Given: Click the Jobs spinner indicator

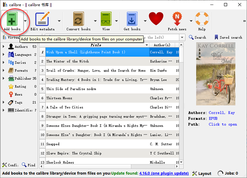Looking at the screenshot, I should coord(221,173).
